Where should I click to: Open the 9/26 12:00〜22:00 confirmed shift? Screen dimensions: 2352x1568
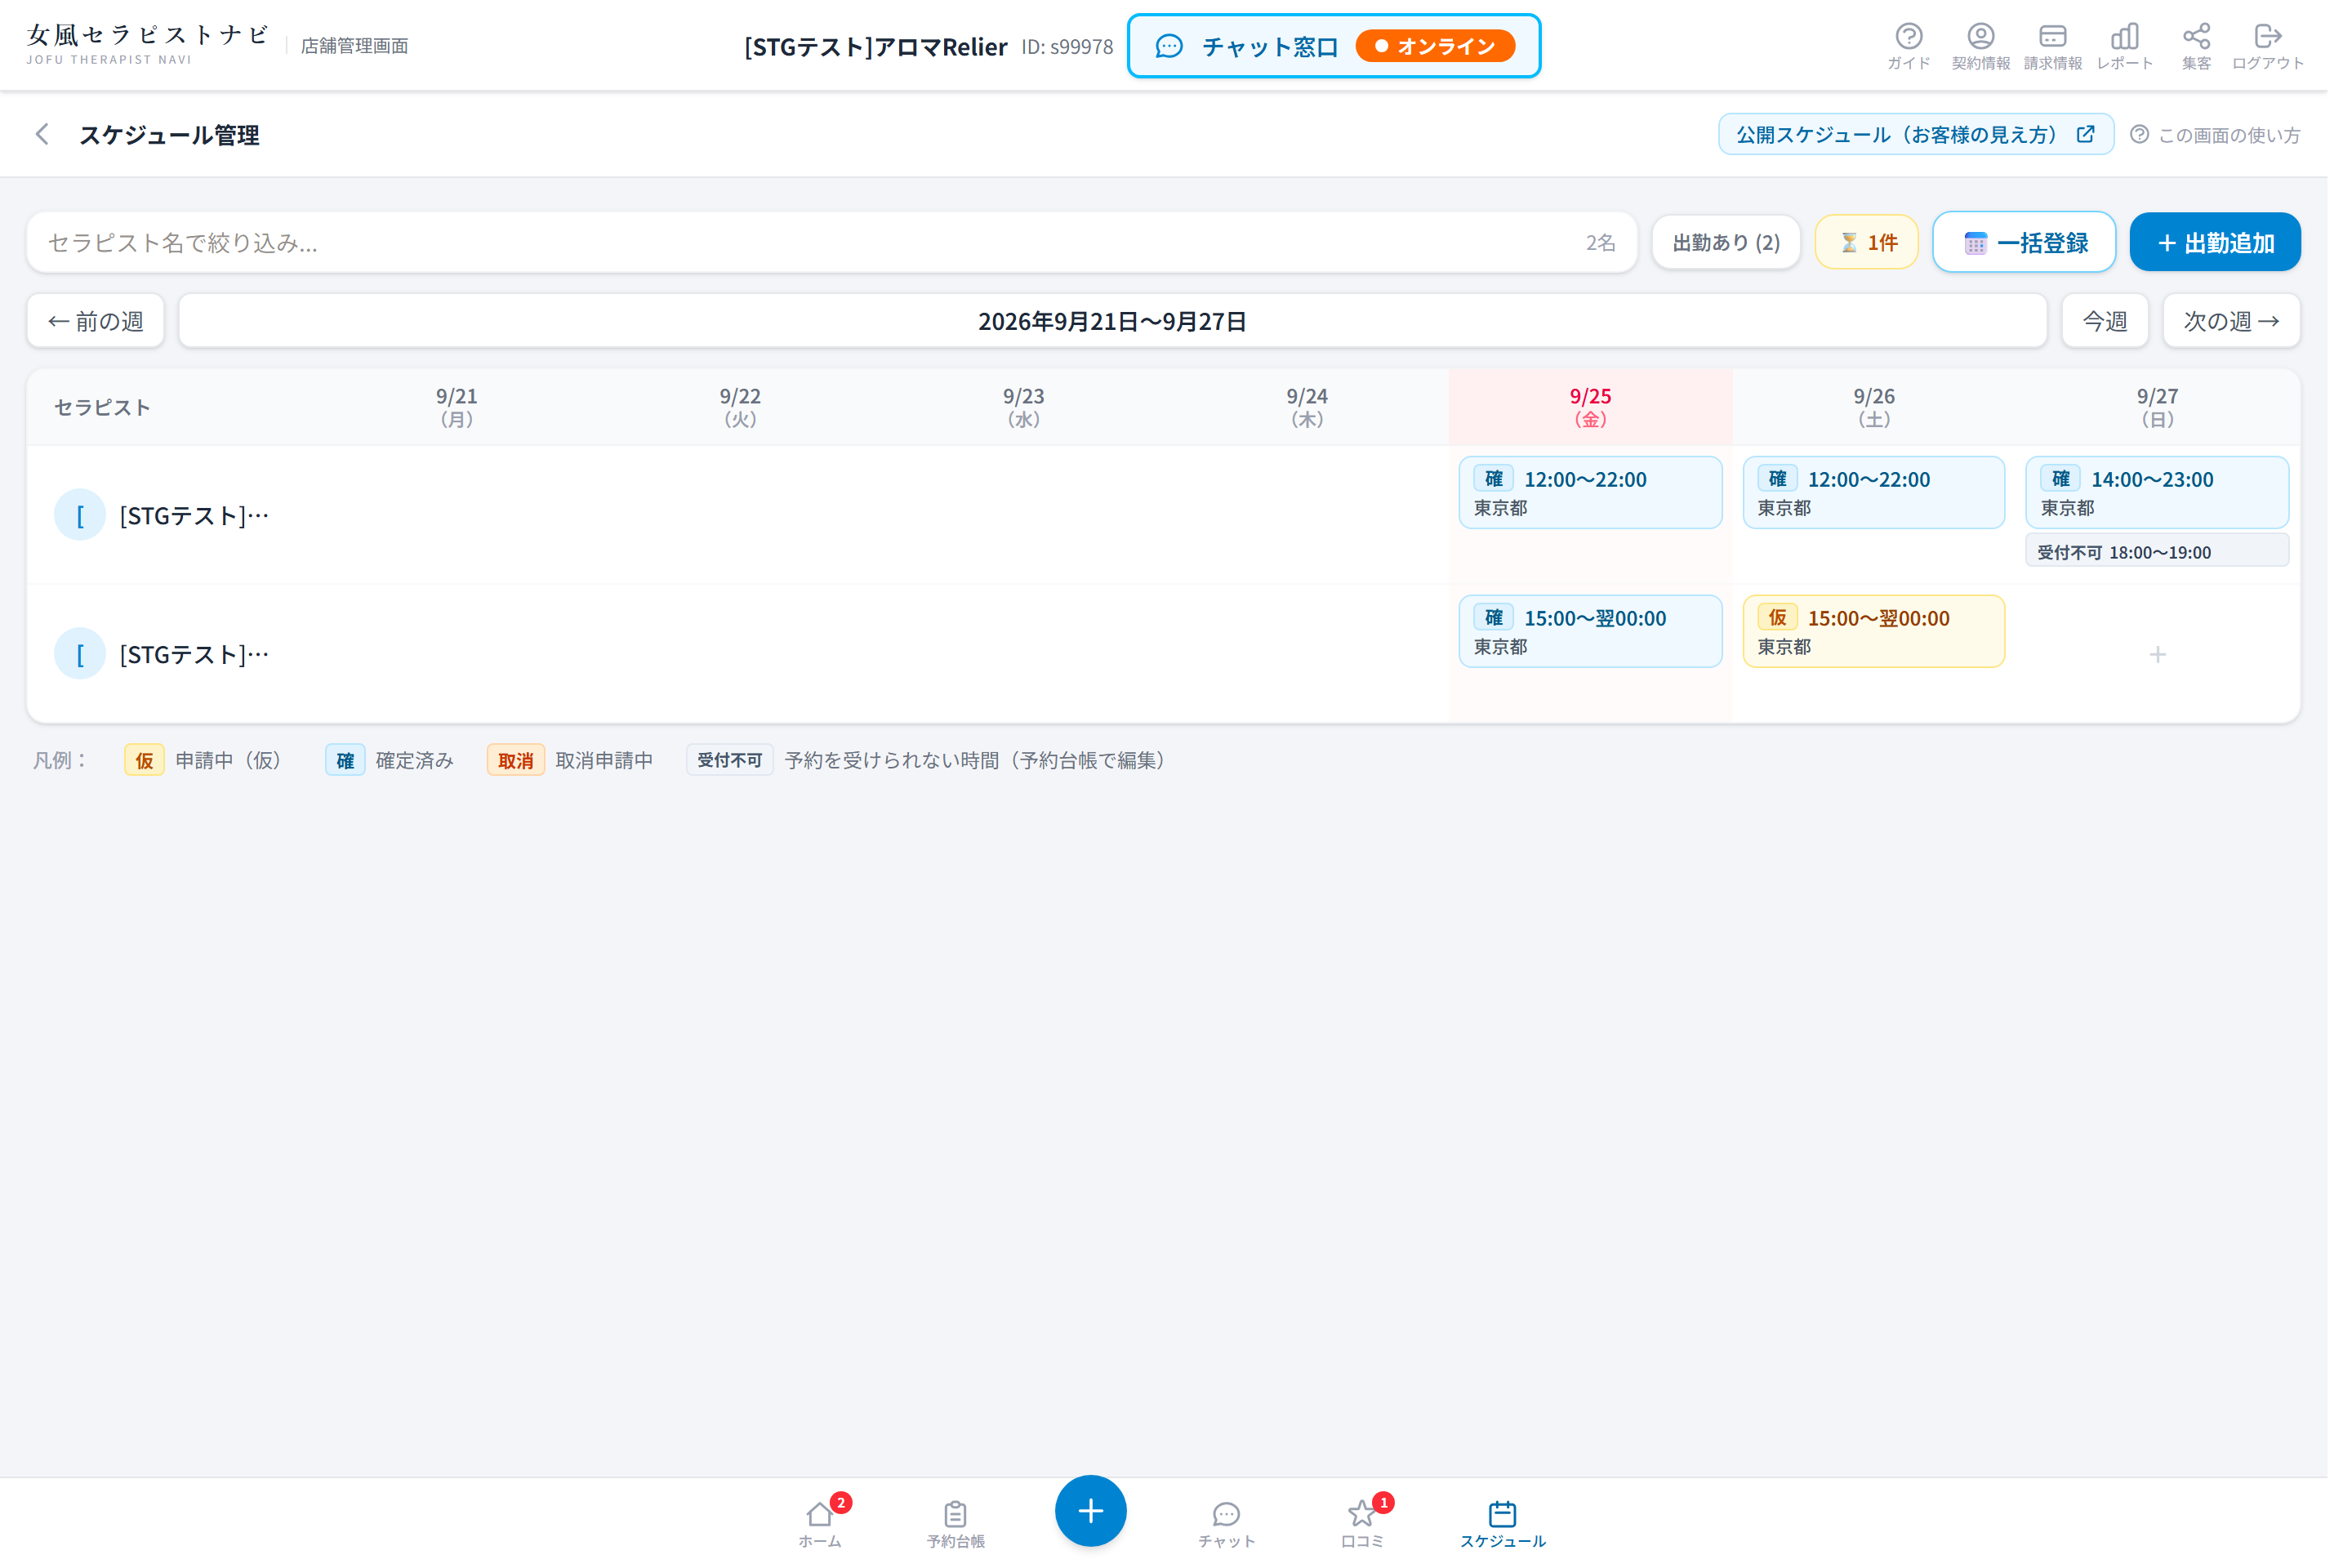(1893, 497)
